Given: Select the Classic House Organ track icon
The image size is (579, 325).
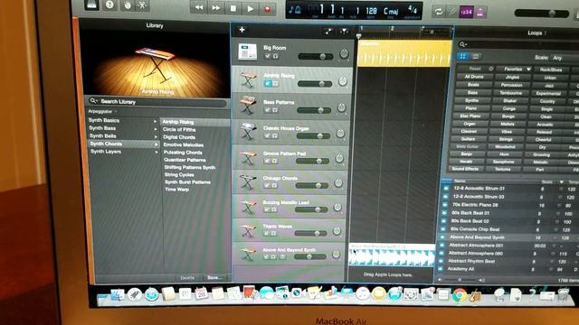Looking at the screenshot, I should pos(248,131).
